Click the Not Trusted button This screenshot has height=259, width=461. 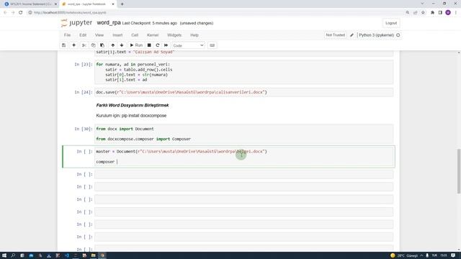point(335,35)
